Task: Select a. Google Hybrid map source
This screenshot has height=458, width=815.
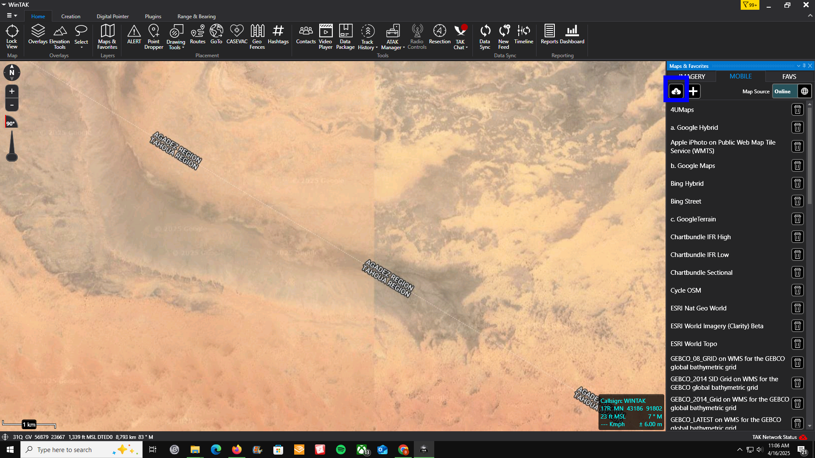Action: tap(694, 127)
